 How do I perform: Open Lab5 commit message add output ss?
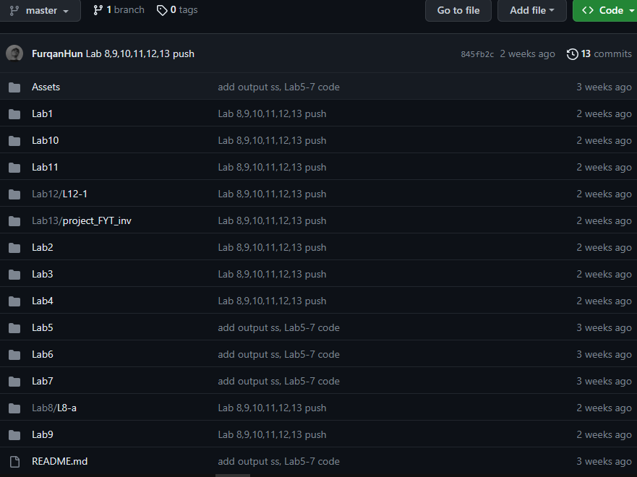pos(278,328)
